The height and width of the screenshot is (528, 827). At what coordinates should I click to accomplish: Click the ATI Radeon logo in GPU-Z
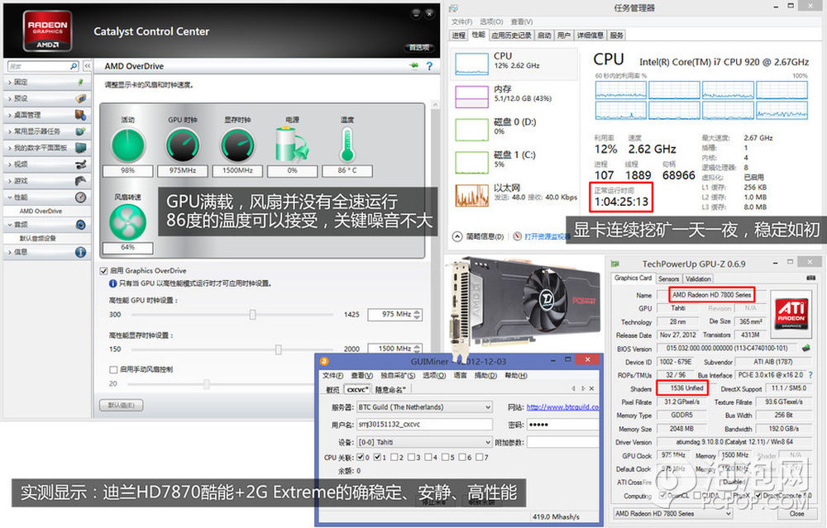pos(791,313)
